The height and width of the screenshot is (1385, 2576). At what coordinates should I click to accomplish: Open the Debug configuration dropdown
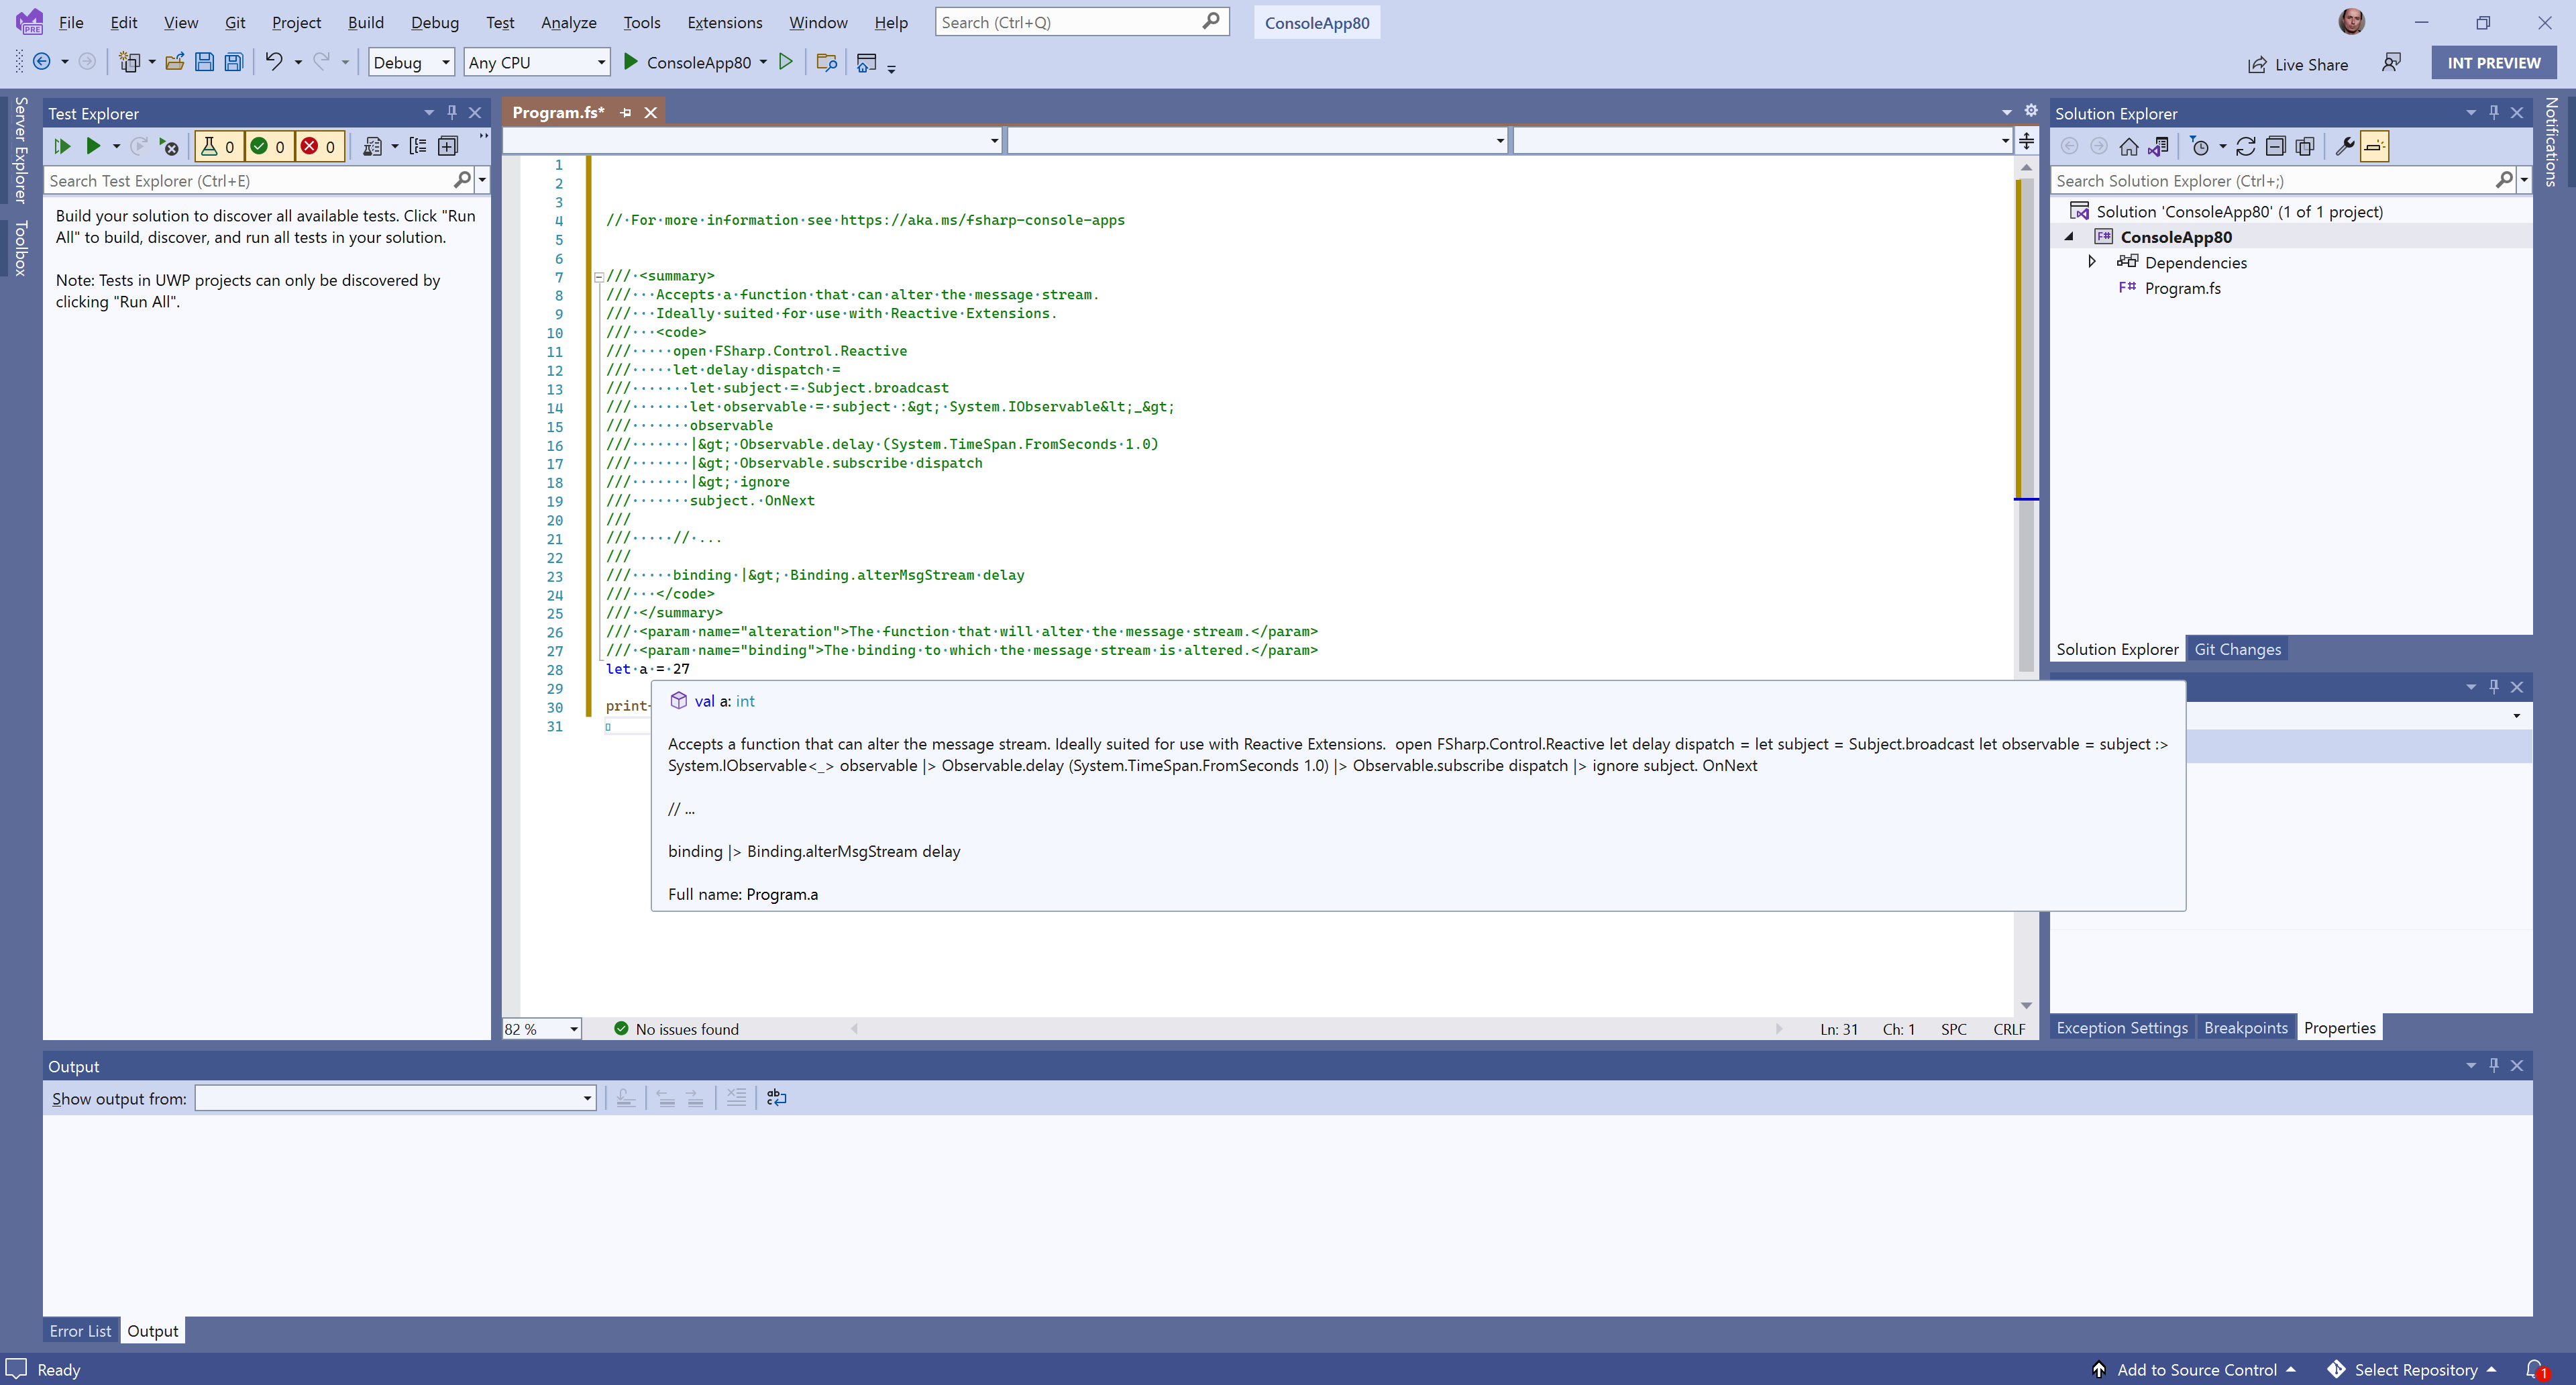(411, 62)
